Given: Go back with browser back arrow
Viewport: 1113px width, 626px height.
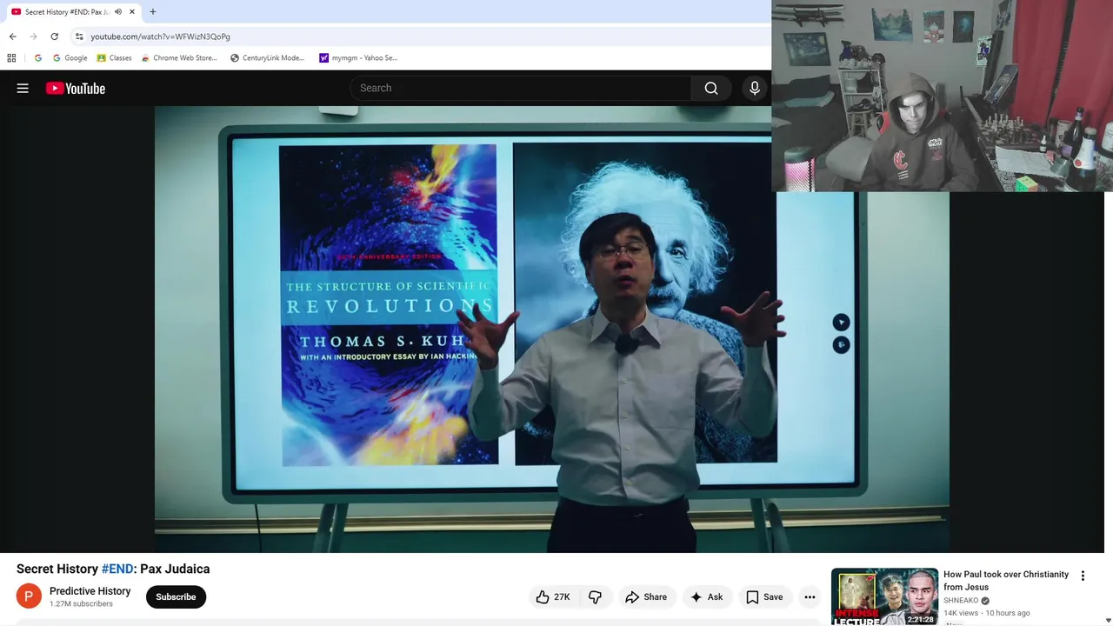Looking at the screenshot, I should [12, 37].
